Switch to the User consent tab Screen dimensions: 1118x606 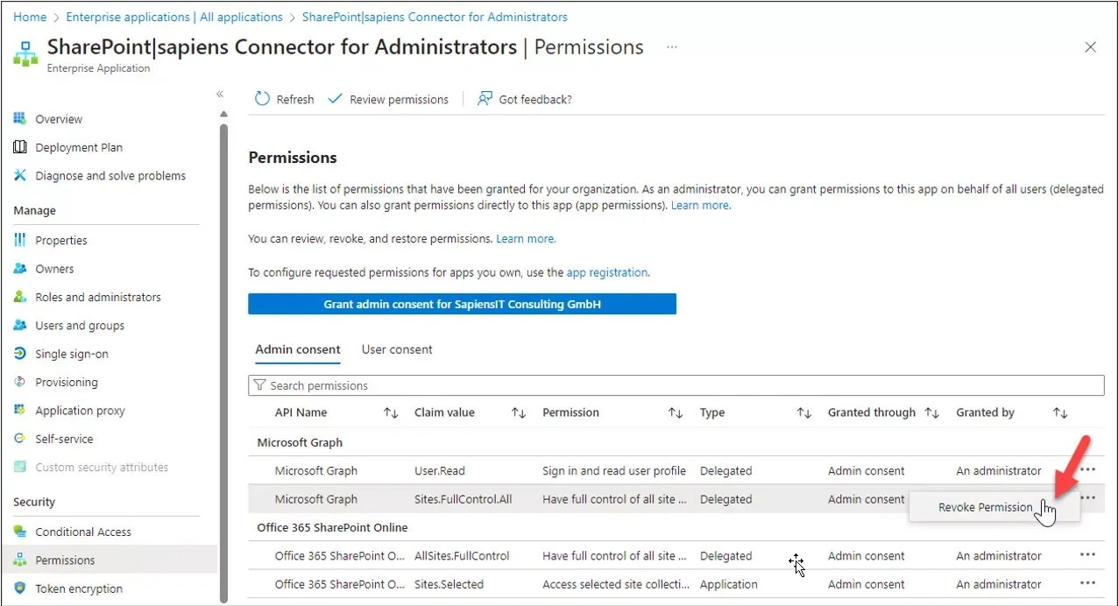pyautogui.click(x=397, y=349)
